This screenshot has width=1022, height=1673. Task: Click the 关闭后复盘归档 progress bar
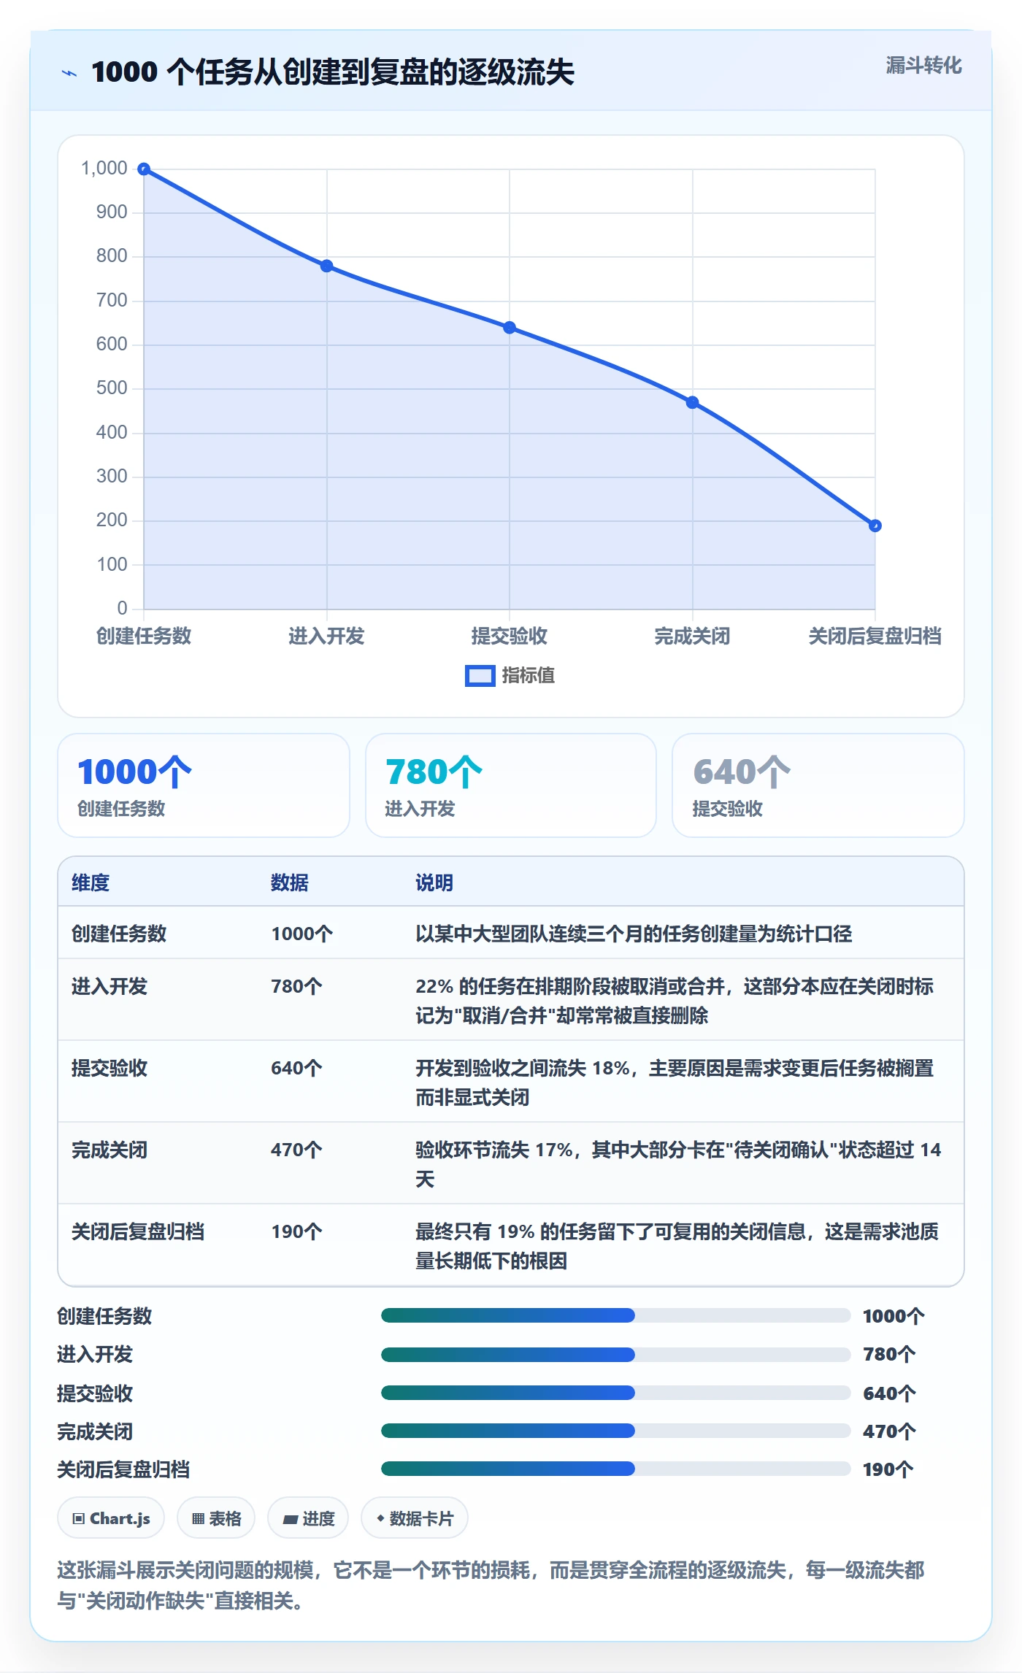click(616, 1469)
